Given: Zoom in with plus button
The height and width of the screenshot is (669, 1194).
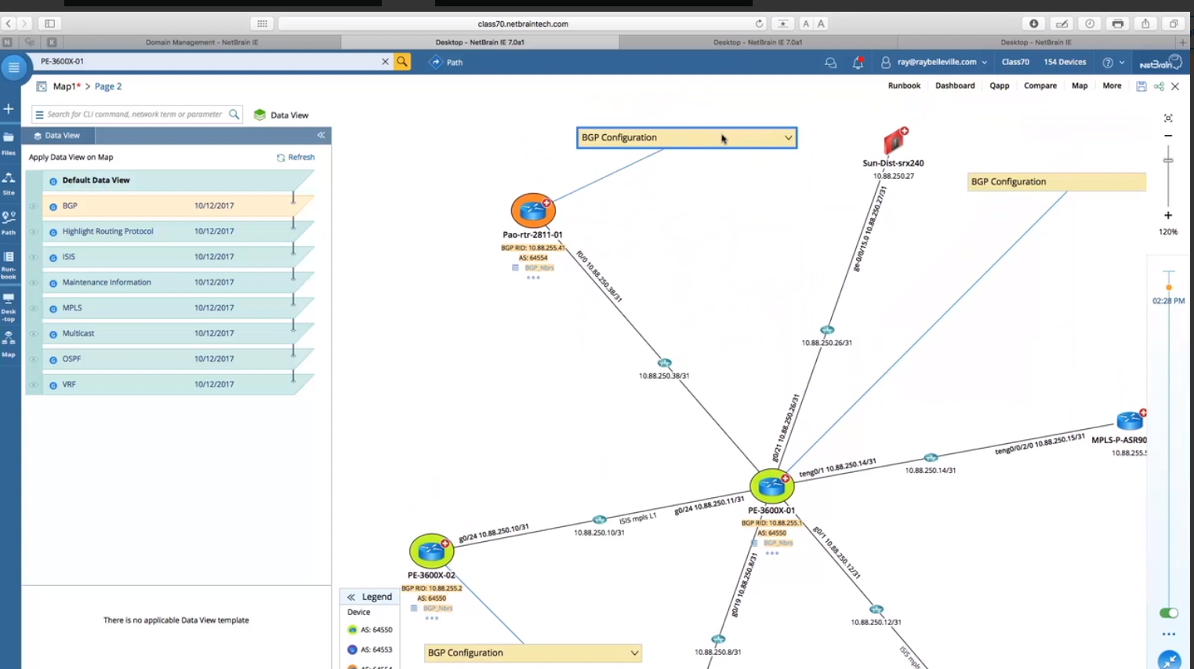Looking at the screenshot, I should pyautogui.click(x=1168, y=215).
